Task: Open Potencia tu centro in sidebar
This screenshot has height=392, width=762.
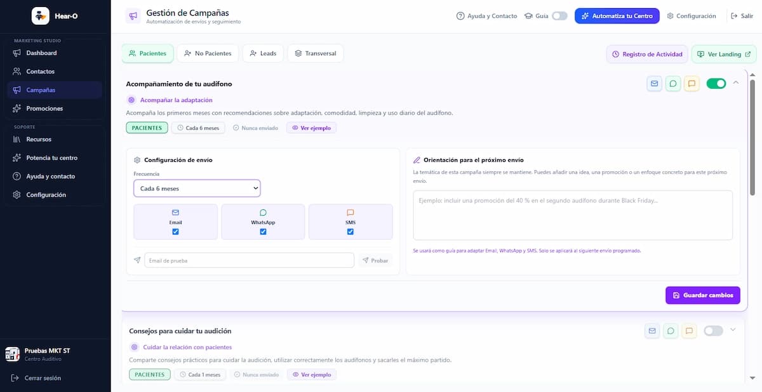Action: click(55, 157)
